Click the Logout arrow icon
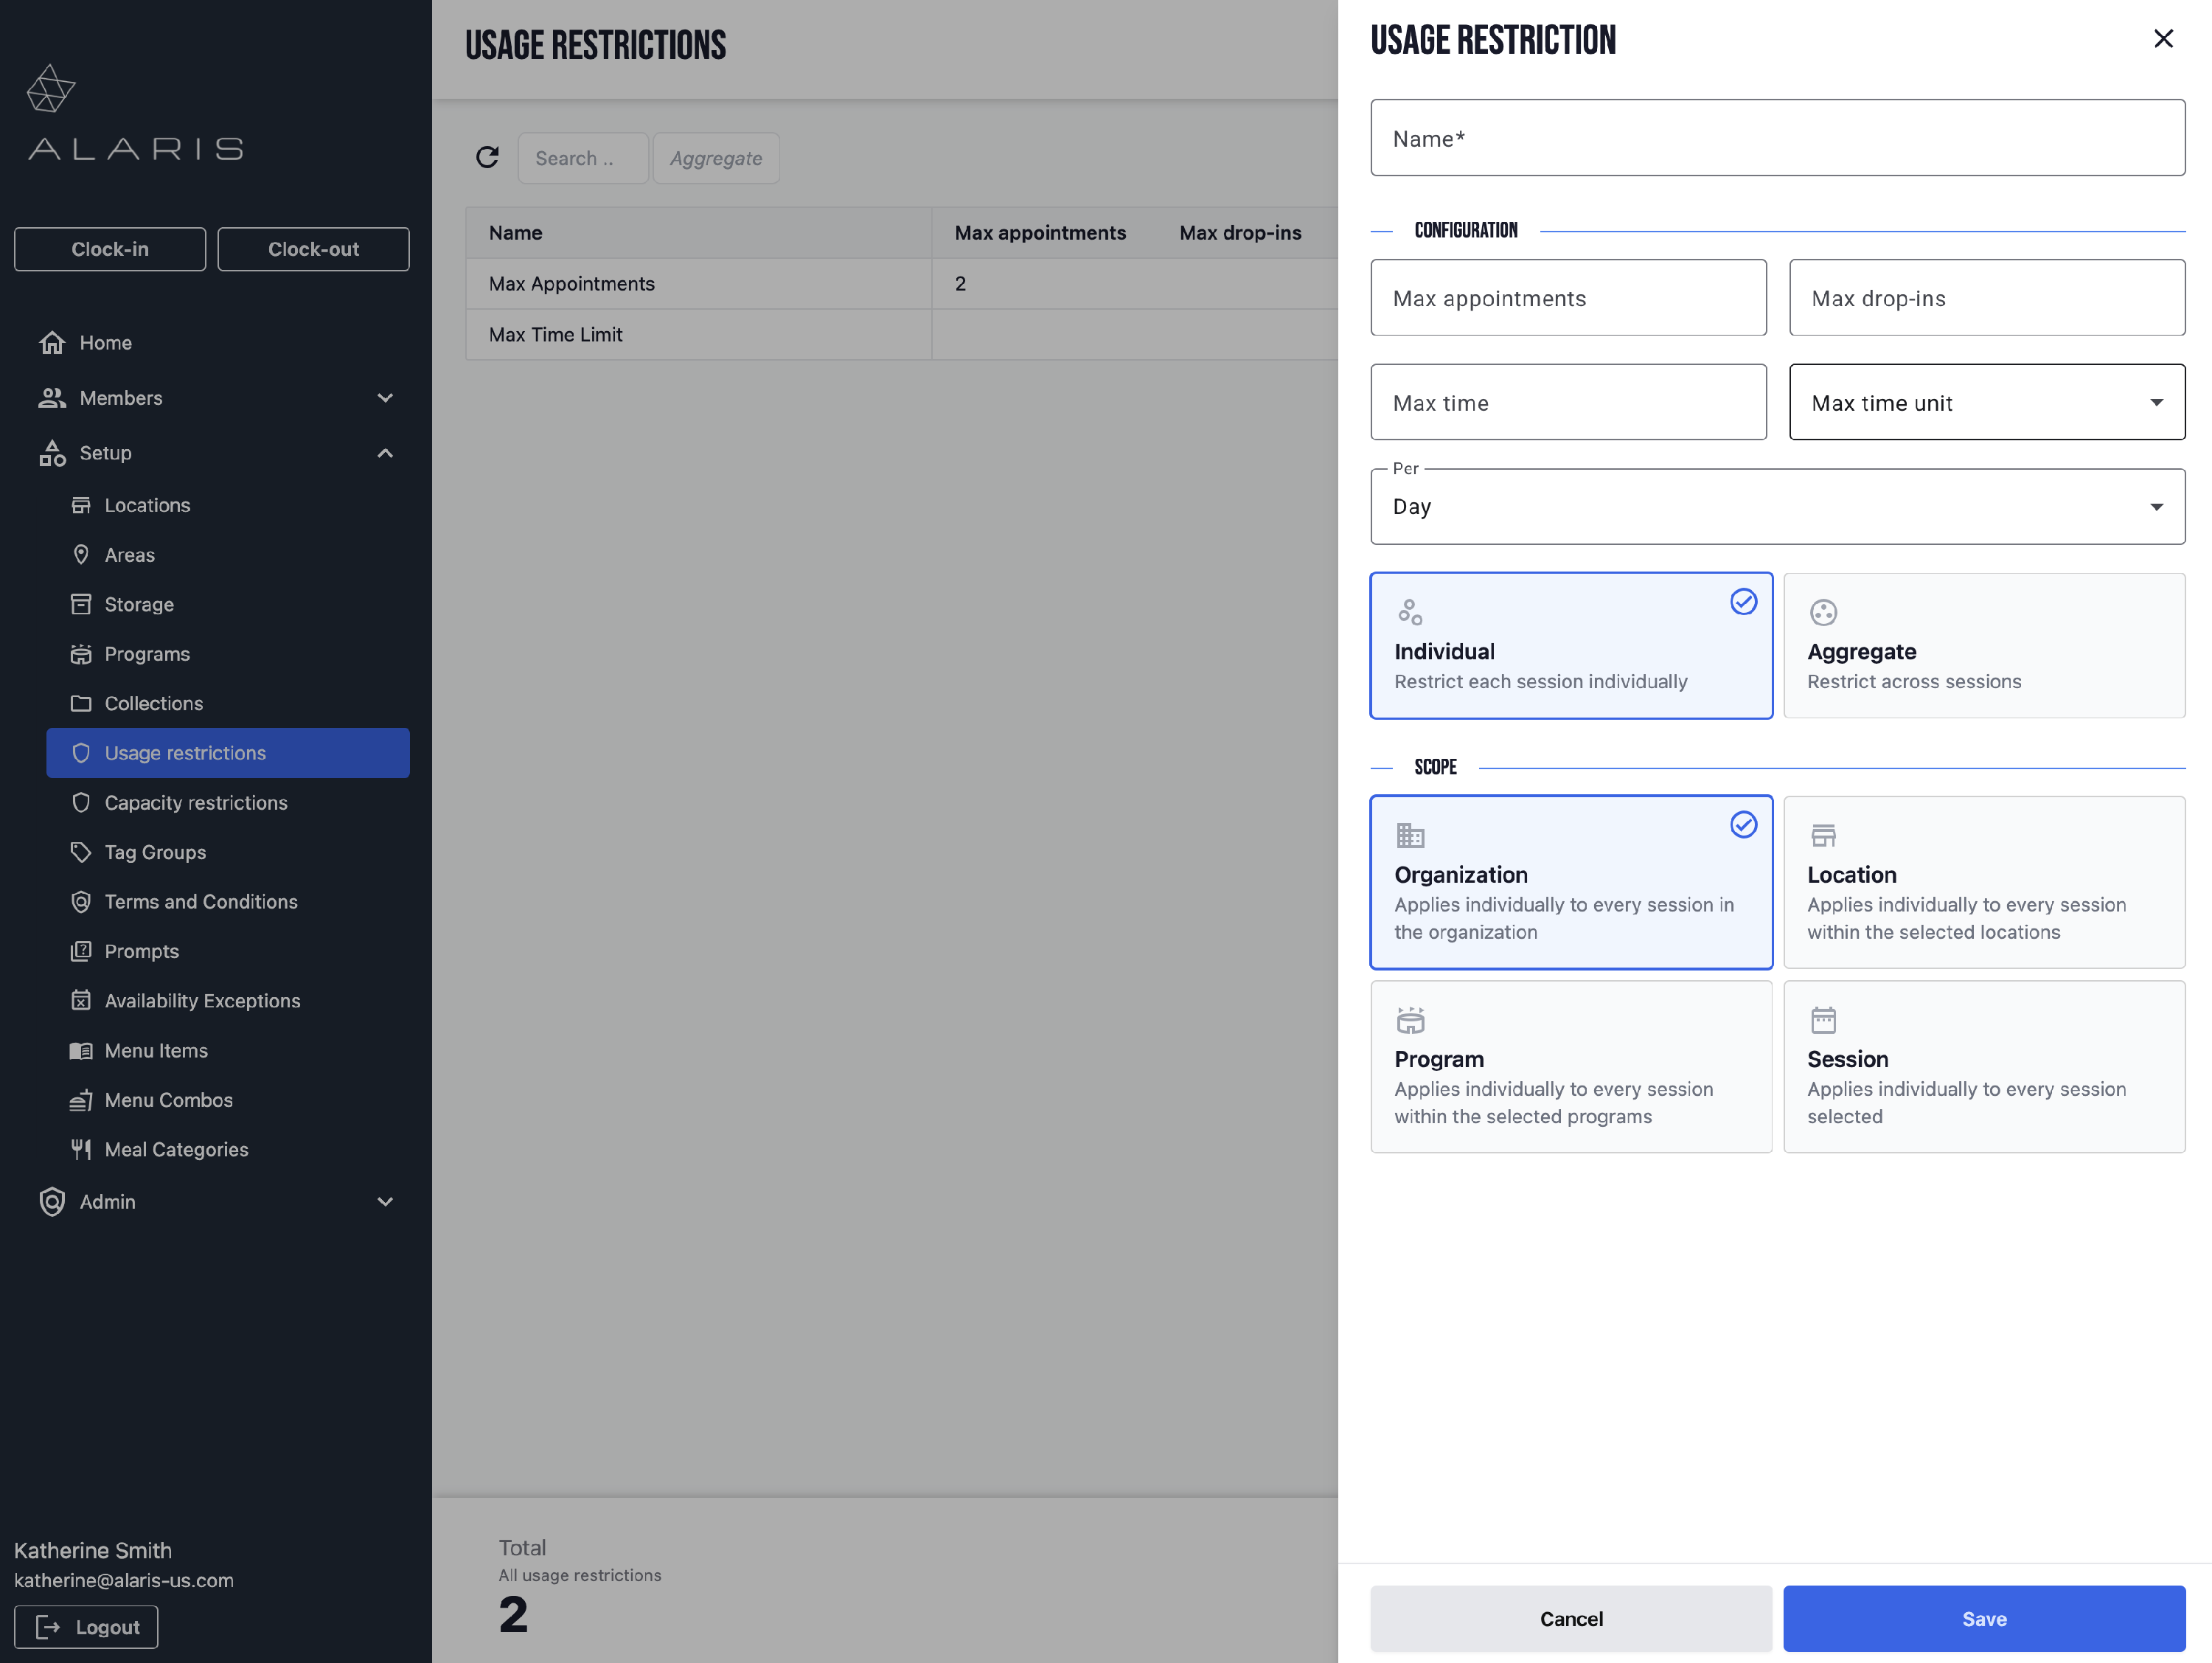This screenshot has width=2212, height=1663. tap(48, 1628)
